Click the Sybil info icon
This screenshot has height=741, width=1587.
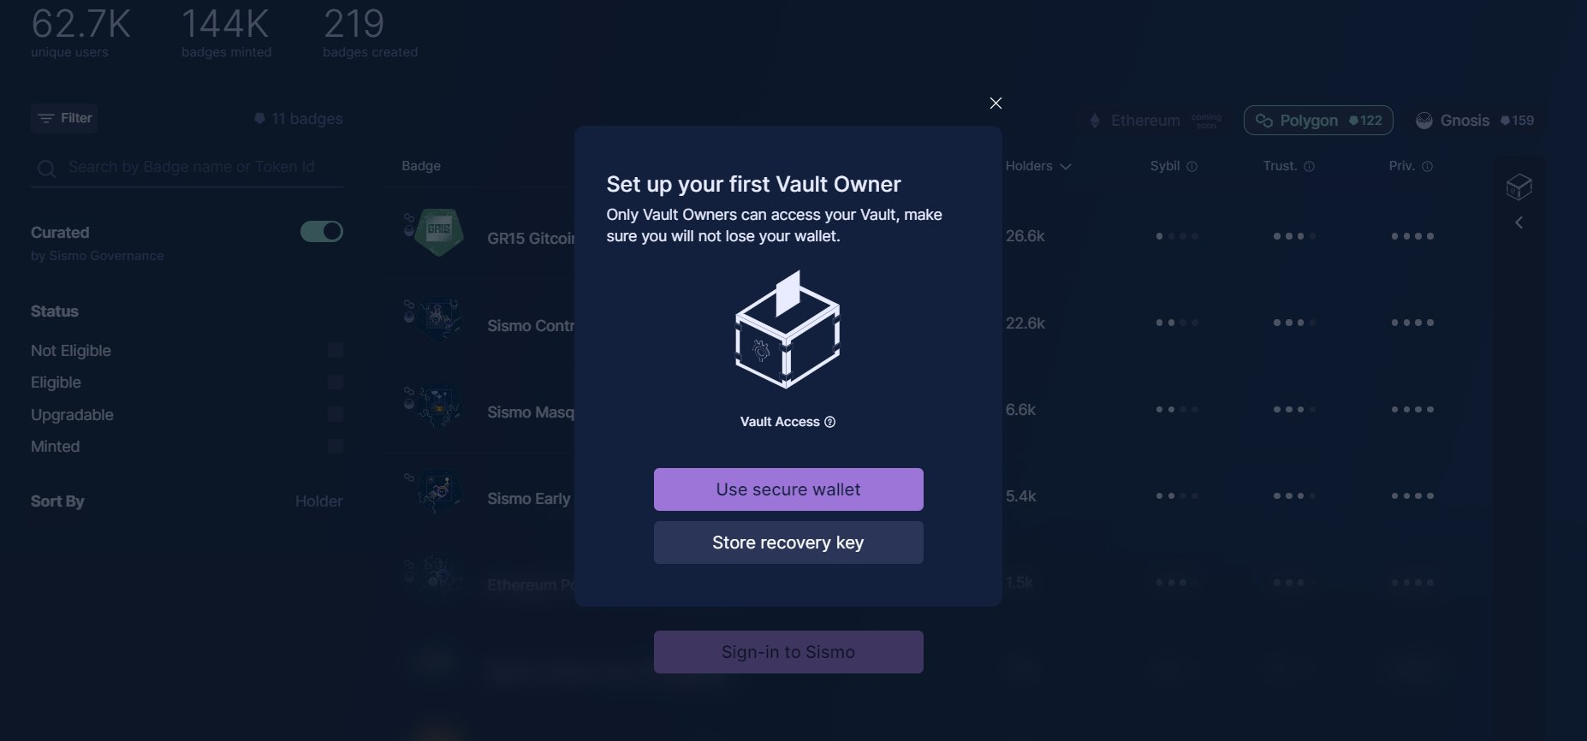1192,167
